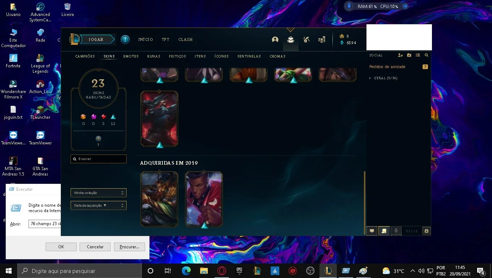
Task: Open the Windows notification center icon
Action: click(481, 271)
